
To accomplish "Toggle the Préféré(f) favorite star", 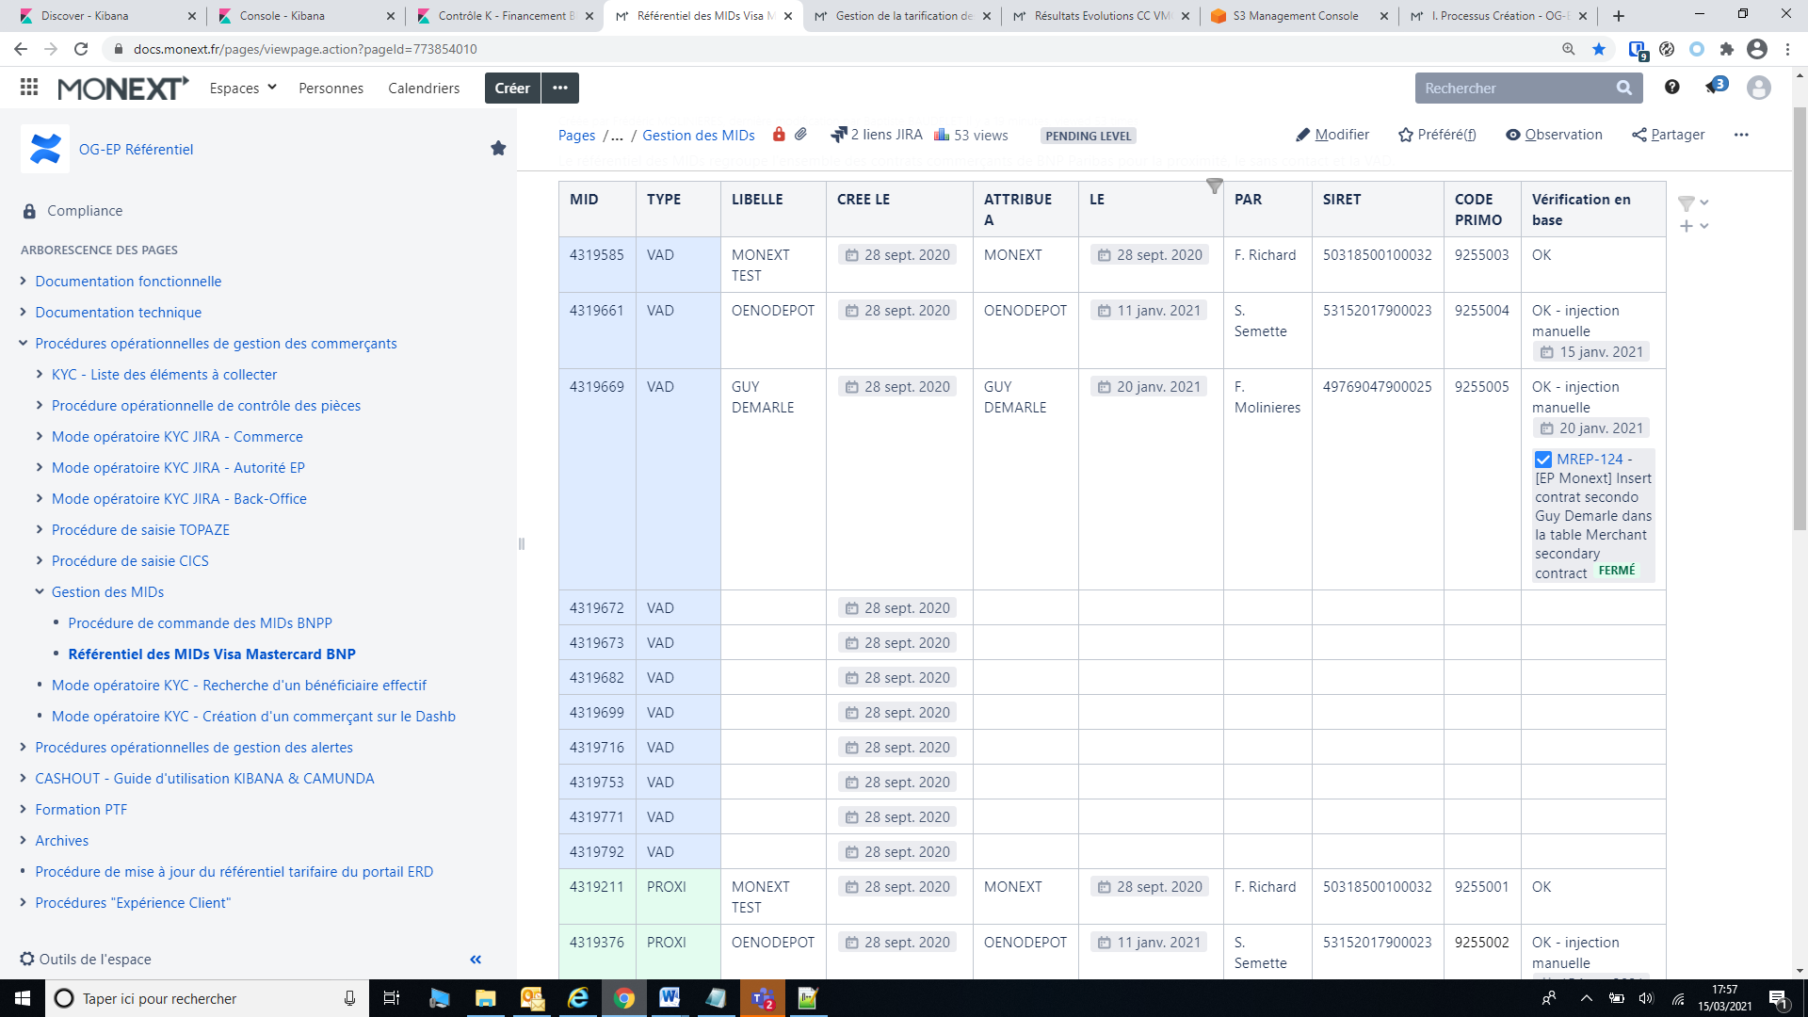I will [x=1437, y=135].
